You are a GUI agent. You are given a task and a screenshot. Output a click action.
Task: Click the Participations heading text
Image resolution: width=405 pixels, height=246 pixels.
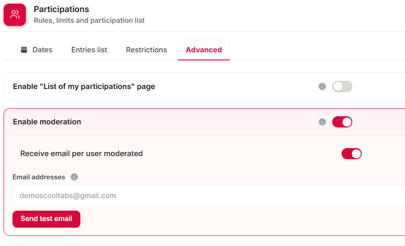pos(62,9)
